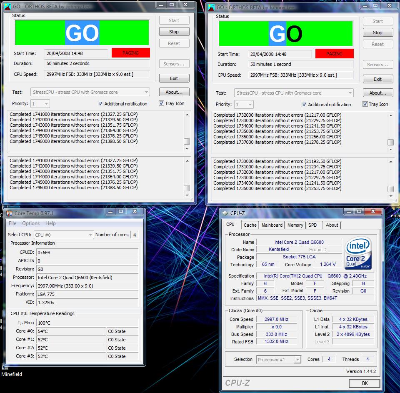The height and width of the screenshot is (393, 400).
Task: Minimize the left ORTHOS window
Action: 161,5
